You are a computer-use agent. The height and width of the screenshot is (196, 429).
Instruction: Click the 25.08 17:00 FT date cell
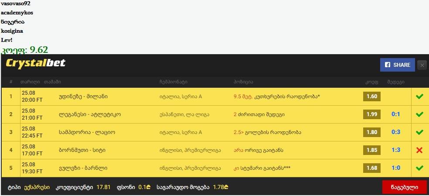click(32, 150)
